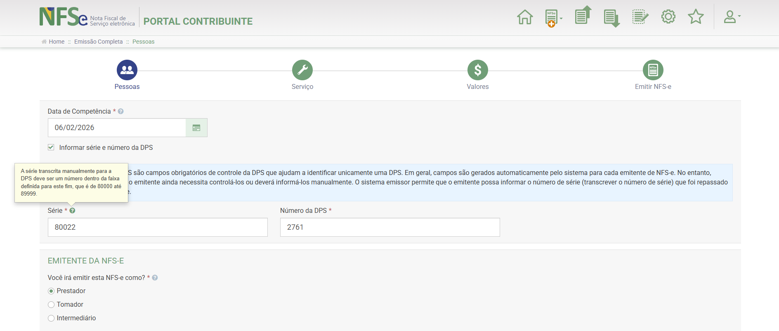Open the drafts edit-note icon

coord(640,17)
